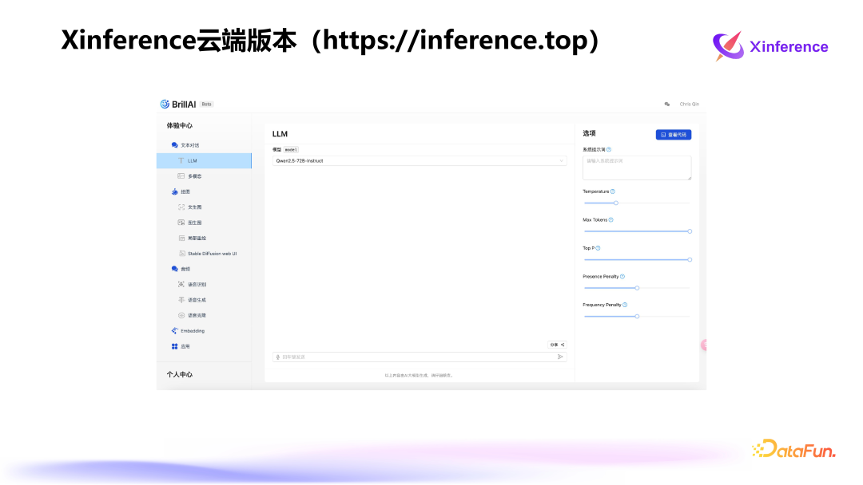Click the 分享 share button
This screenshot has height=485, width=863.
[x=557, y=345]
